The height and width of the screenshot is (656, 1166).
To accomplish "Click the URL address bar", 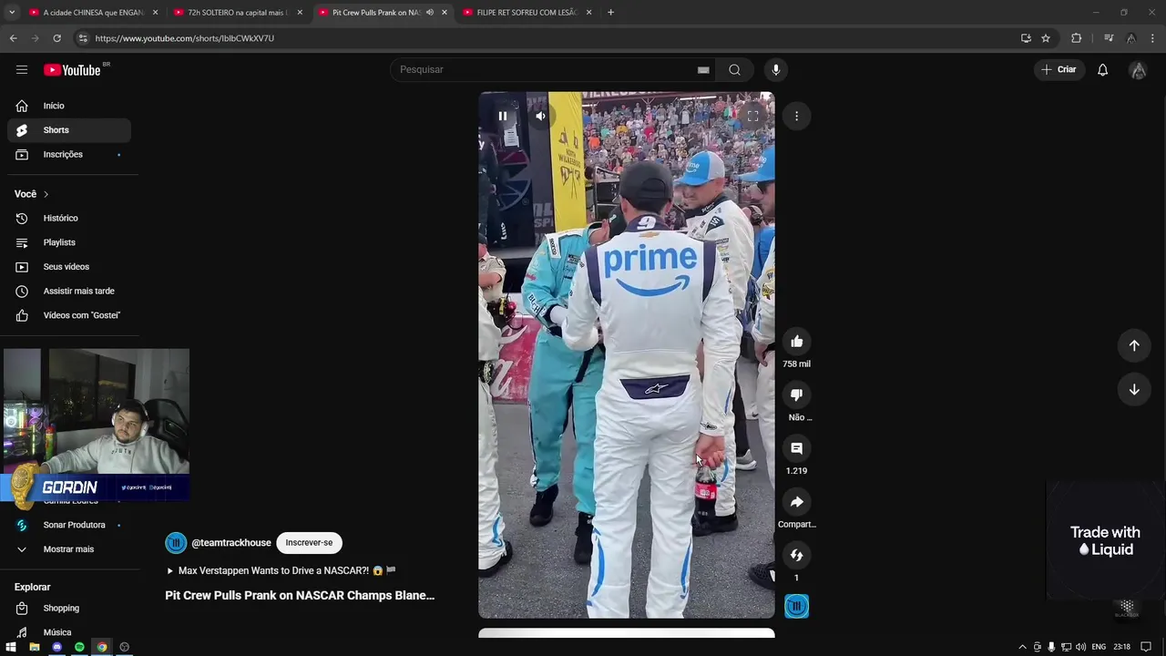I will (x=547, y=38).
